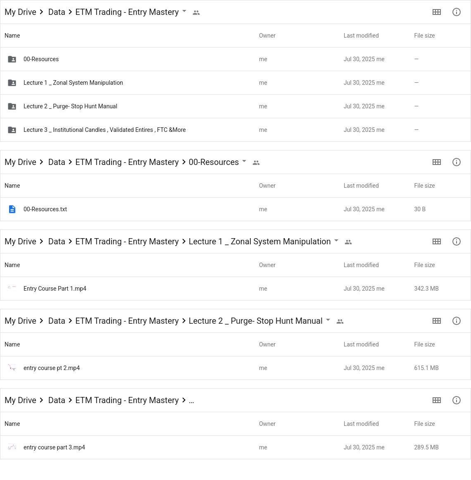Select Entry Course Part 1.mp4 file name
Viewport: 471px width, 480px height.
[55, 288]
